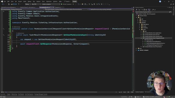Click the red error marker atop the scrollbar
This screenshot has width=175, height=98.
(133, 11)
